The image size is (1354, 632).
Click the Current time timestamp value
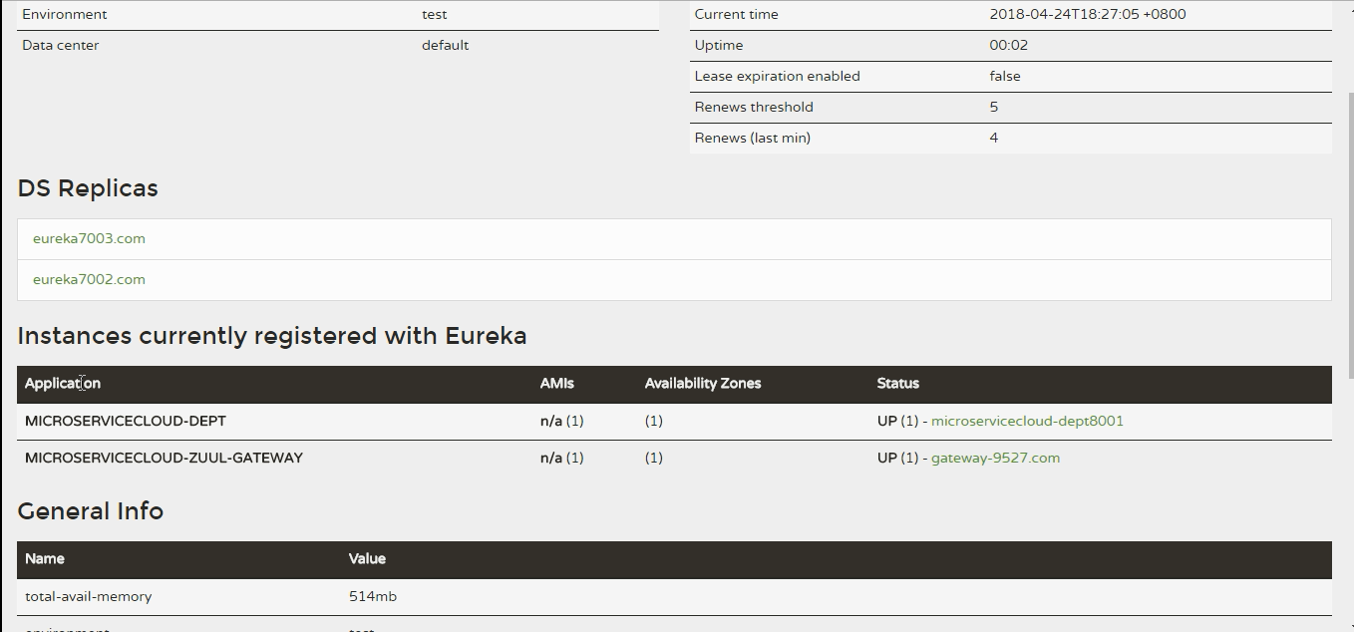(1088, 15)
